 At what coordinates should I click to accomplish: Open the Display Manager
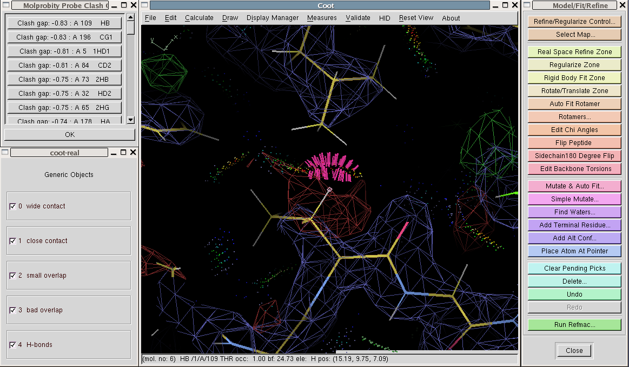tap(272, 18)
